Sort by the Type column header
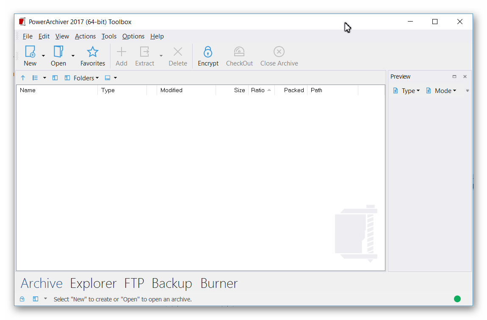 point(122,90)
